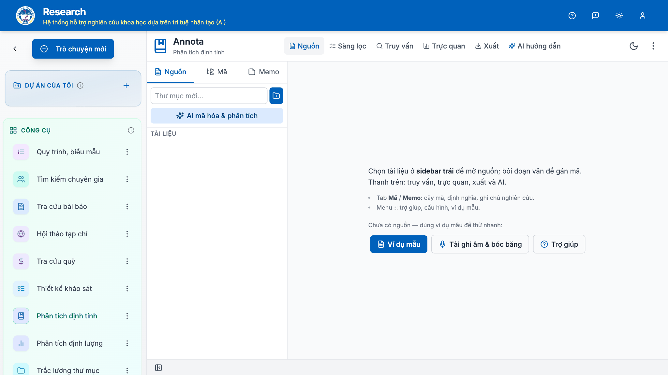The height and width of the screenshot is (375, 668).
Task: Open Tìm kiếm chuyên gia tool
Action: (70, 179)
